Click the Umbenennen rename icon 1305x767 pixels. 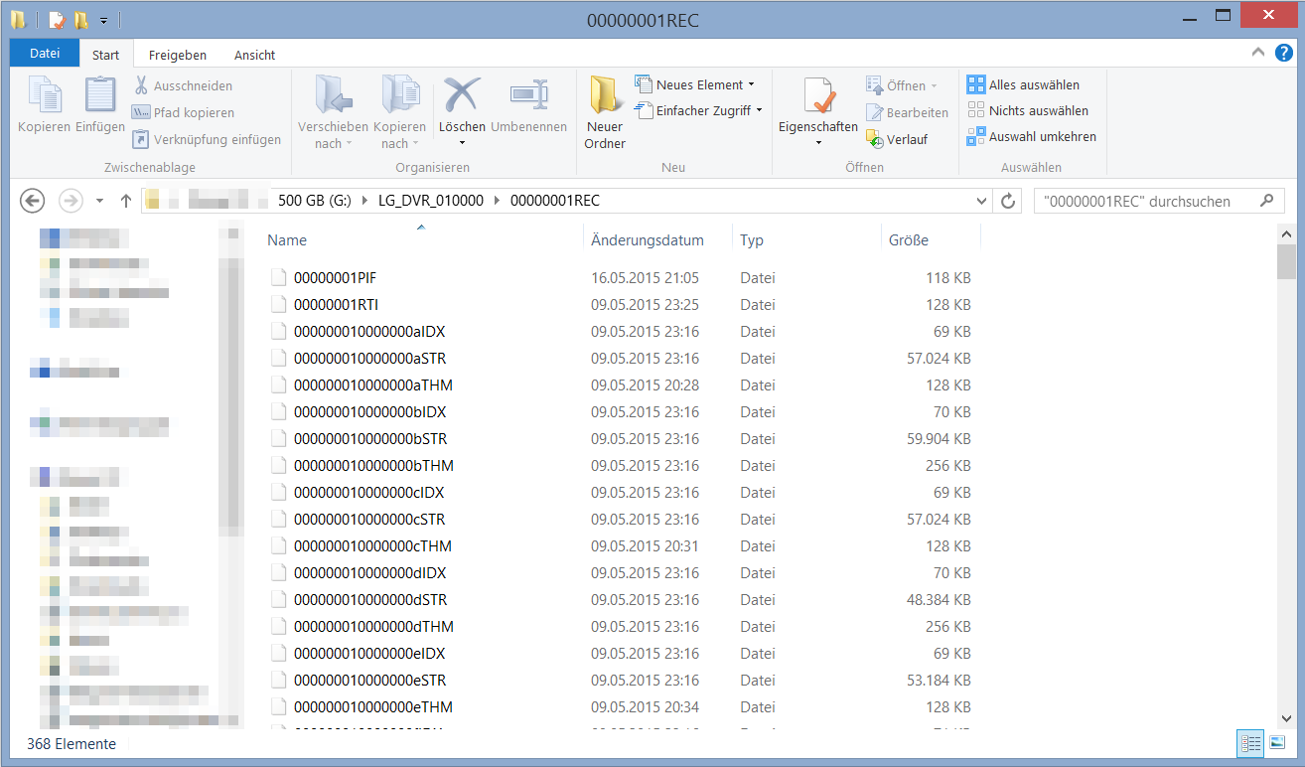pyautogui.click(x=528, y=97)
